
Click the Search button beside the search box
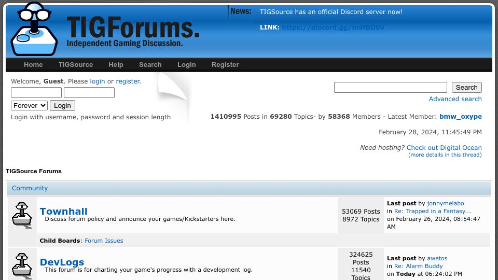coord(466,87)
